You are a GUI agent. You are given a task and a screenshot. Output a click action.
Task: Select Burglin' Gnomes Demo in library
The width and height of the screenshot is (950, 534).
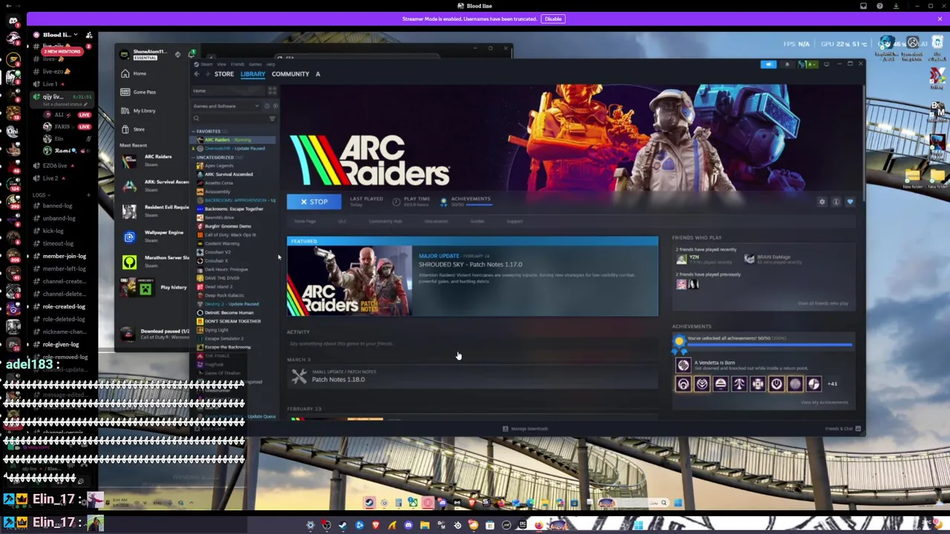click(x=227, y=226)
